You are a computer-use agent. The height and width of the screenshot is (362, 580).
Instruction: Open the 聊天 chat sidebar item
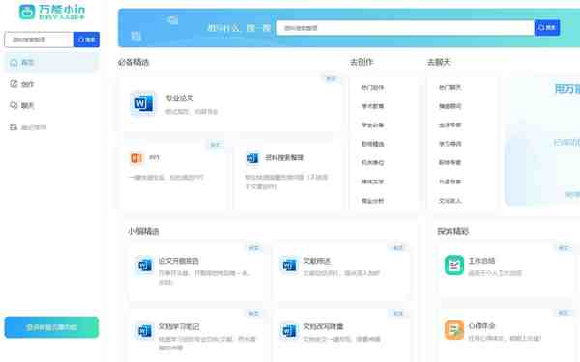[x=51, y=105]
